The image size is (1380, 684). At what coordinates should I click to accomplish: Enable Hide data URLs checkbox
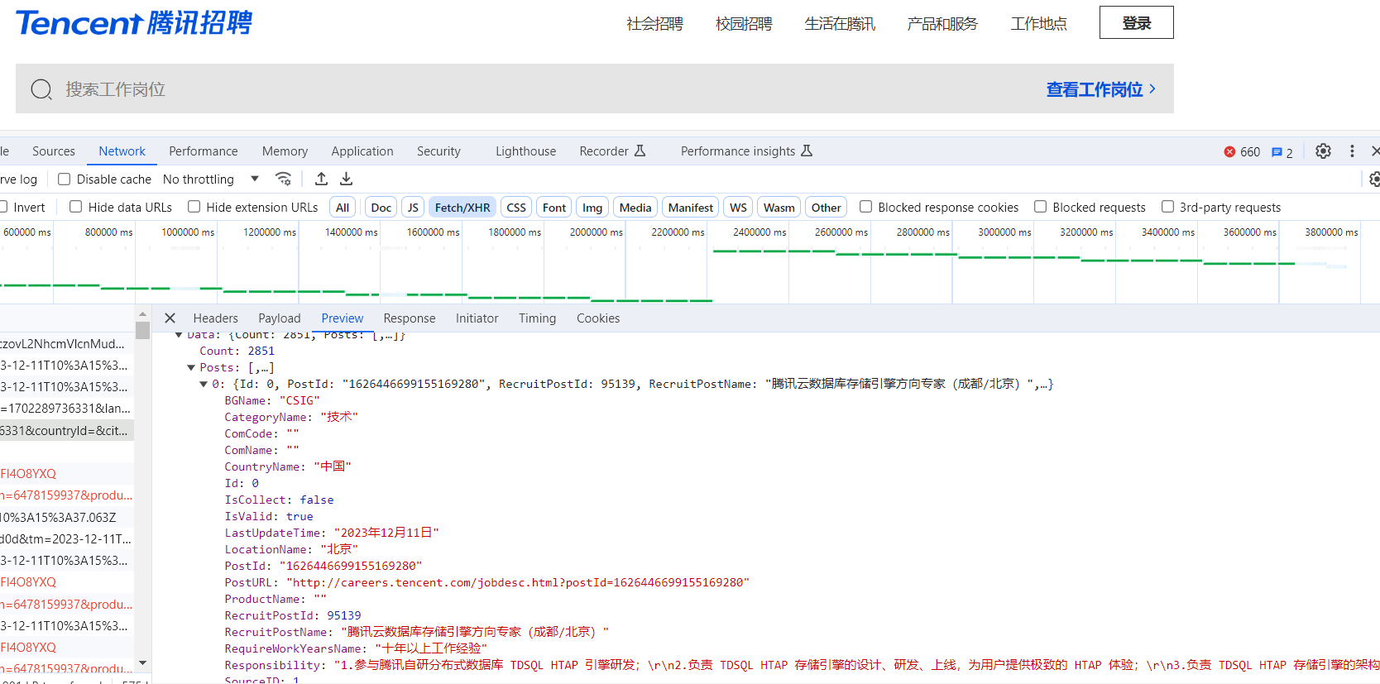[75, 207]
